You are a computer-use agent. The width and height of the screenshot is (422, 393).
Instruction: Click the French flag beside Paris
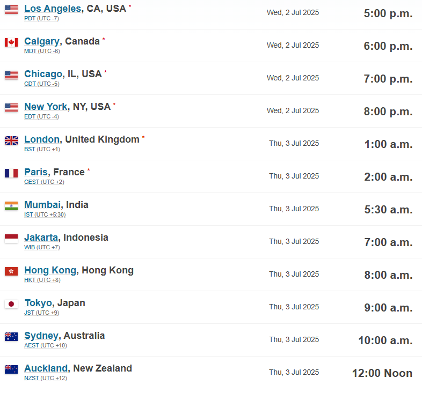point(11,173)
